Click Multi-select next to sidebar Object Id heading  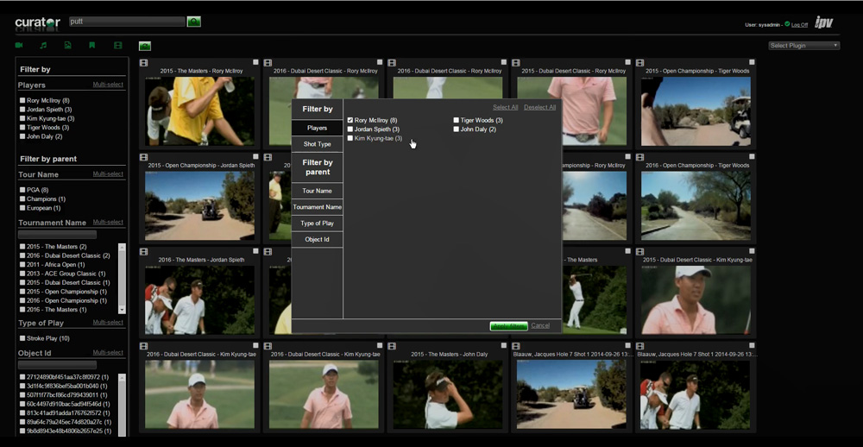(108, 352)
